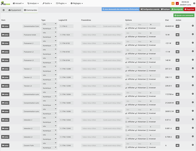Viewport: 196px width, 151px height.
Task: Remove the Puissance totale command
Action: (193, 34)
